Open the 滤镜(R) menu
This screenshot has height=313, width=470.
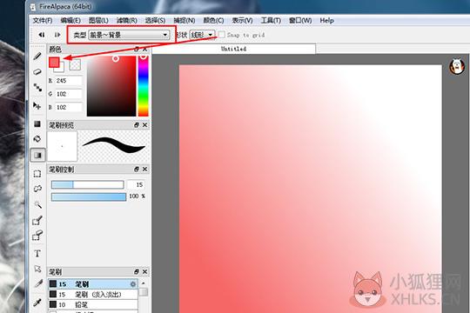pos(127,20)
